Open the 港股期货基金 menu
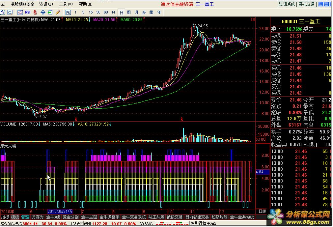 (x=22, y=4)
